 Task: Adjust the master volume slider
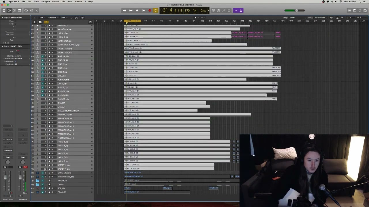pyautogui.click(x=295, y=10)
